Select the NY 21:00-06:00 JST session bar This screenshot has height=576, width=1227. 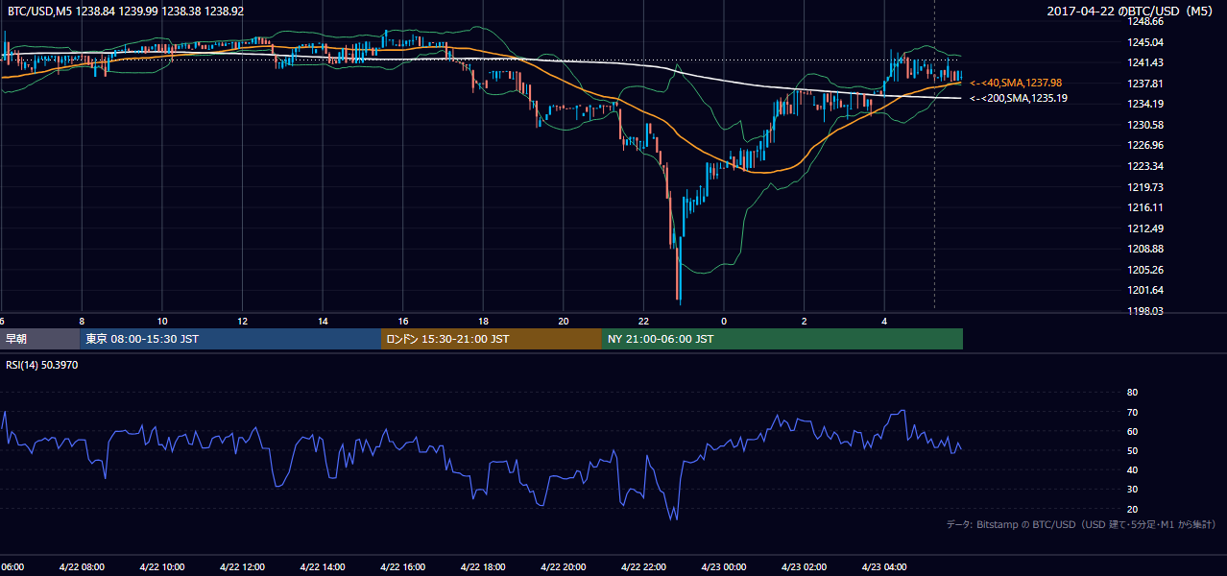pos(782,339)
